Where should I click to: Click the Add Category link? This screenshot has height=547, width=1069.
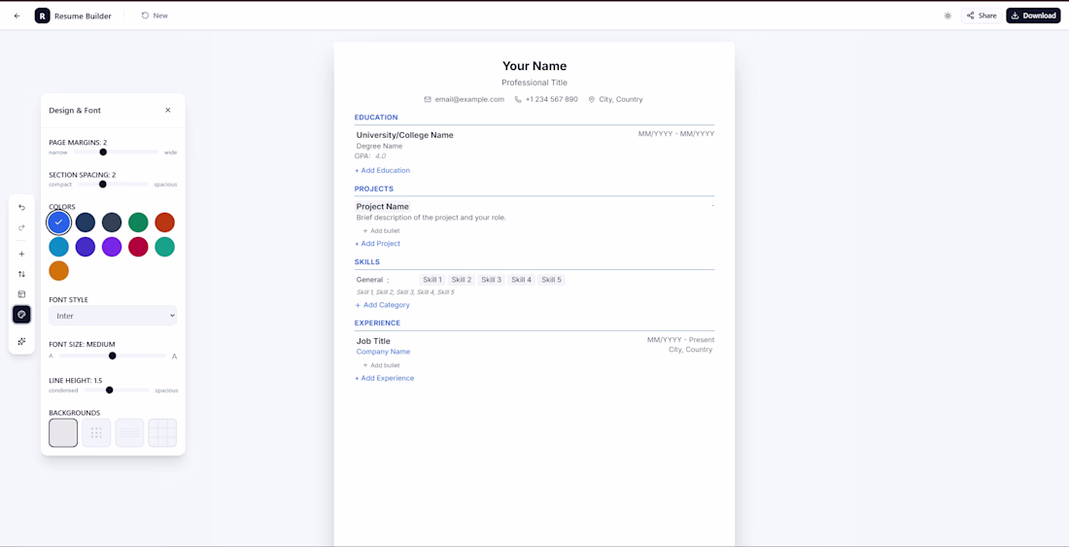coord(382,305)
